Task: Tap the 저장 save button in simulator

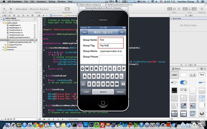Action: point(122,32)
